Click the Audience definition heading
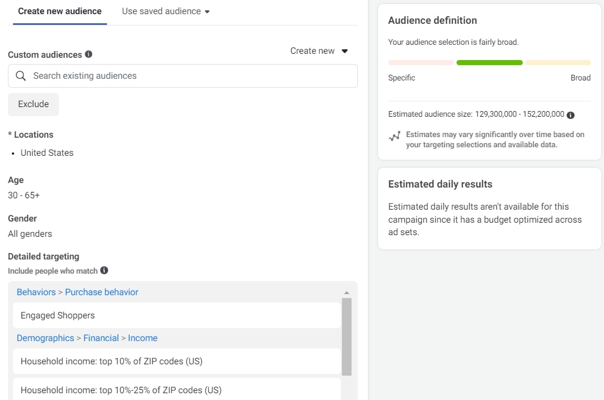Viewport: 604px width, 400px height. point(432,20)
